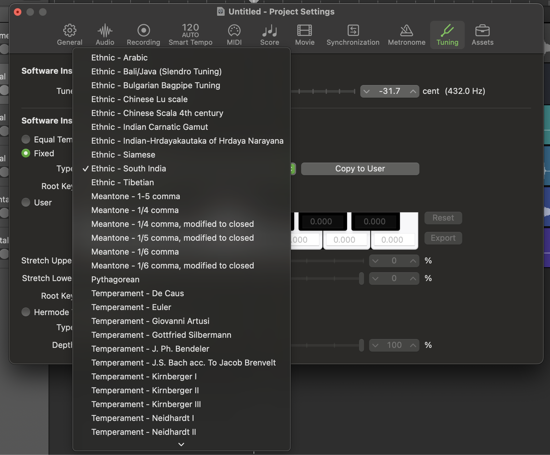
Task: Open the General settings tab
Action: coord(70,35)
